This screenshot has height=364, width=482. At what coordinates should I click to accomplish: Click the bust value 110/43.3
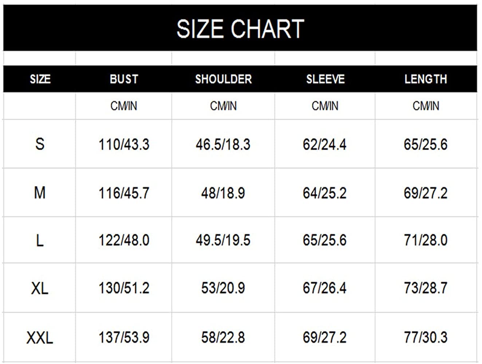coord(124,145)
